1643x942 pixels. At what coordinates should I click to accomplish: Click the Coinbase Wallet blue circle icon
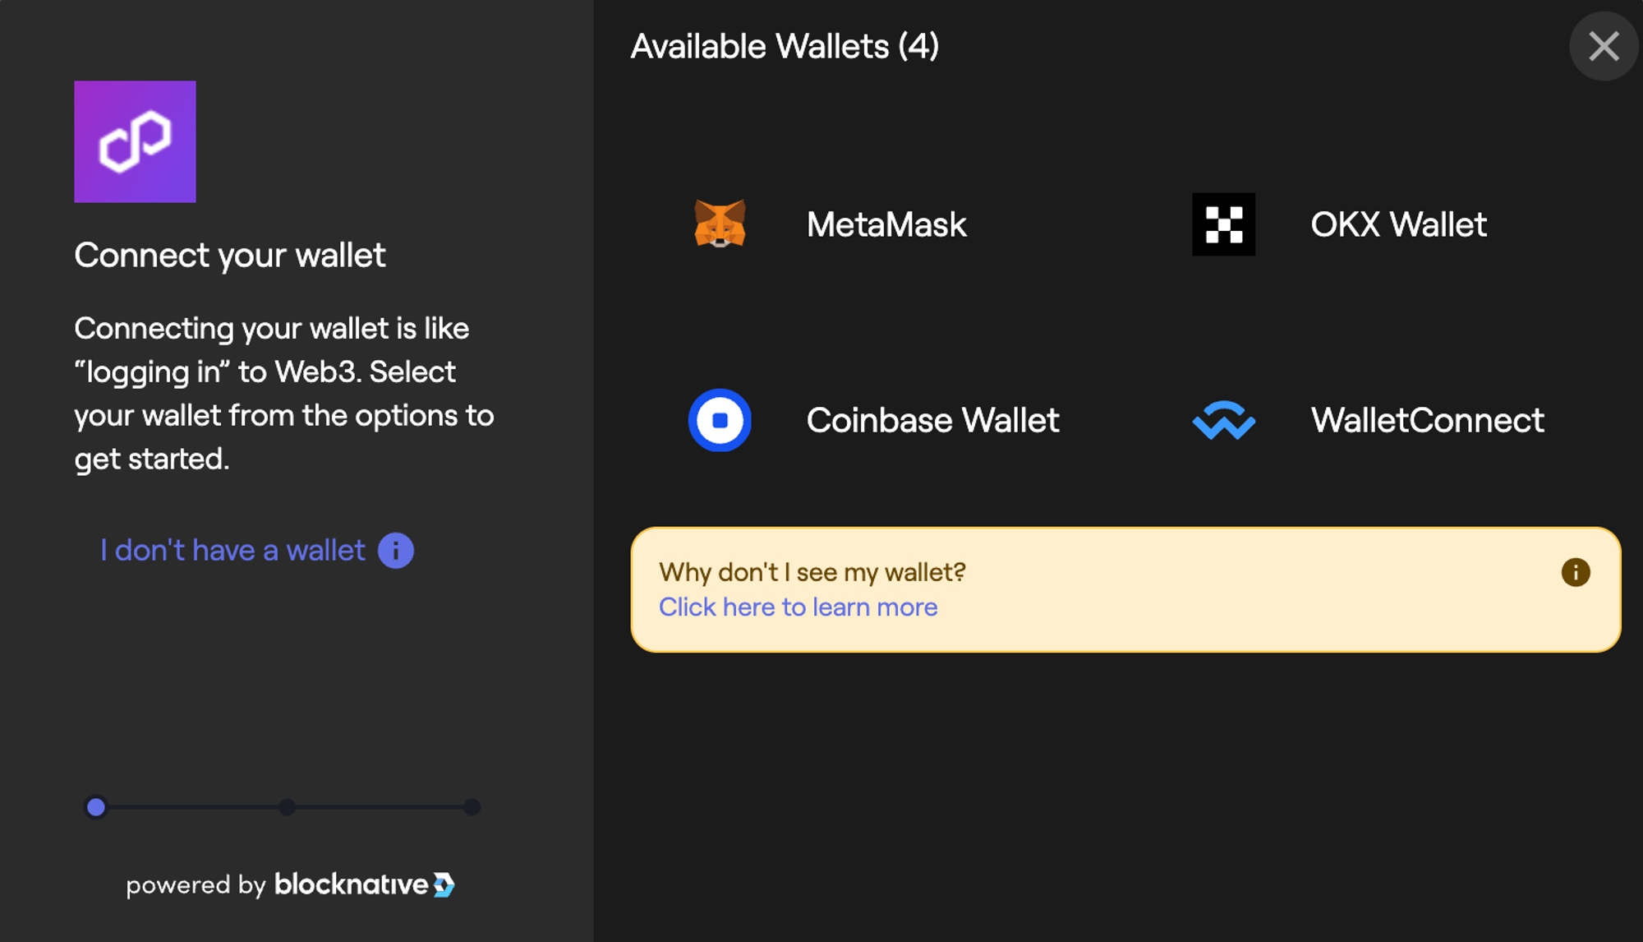pos(720,420)
